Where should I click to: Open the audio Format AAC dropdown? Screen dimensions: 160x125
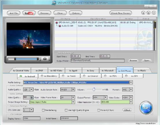pos(131,90)
